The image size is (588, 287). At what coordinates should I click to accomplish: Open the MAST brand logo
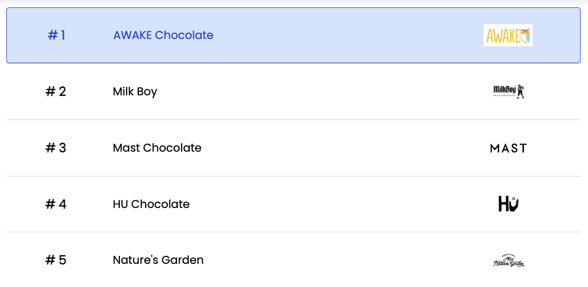pyautogui.click(x=508, y=148)
